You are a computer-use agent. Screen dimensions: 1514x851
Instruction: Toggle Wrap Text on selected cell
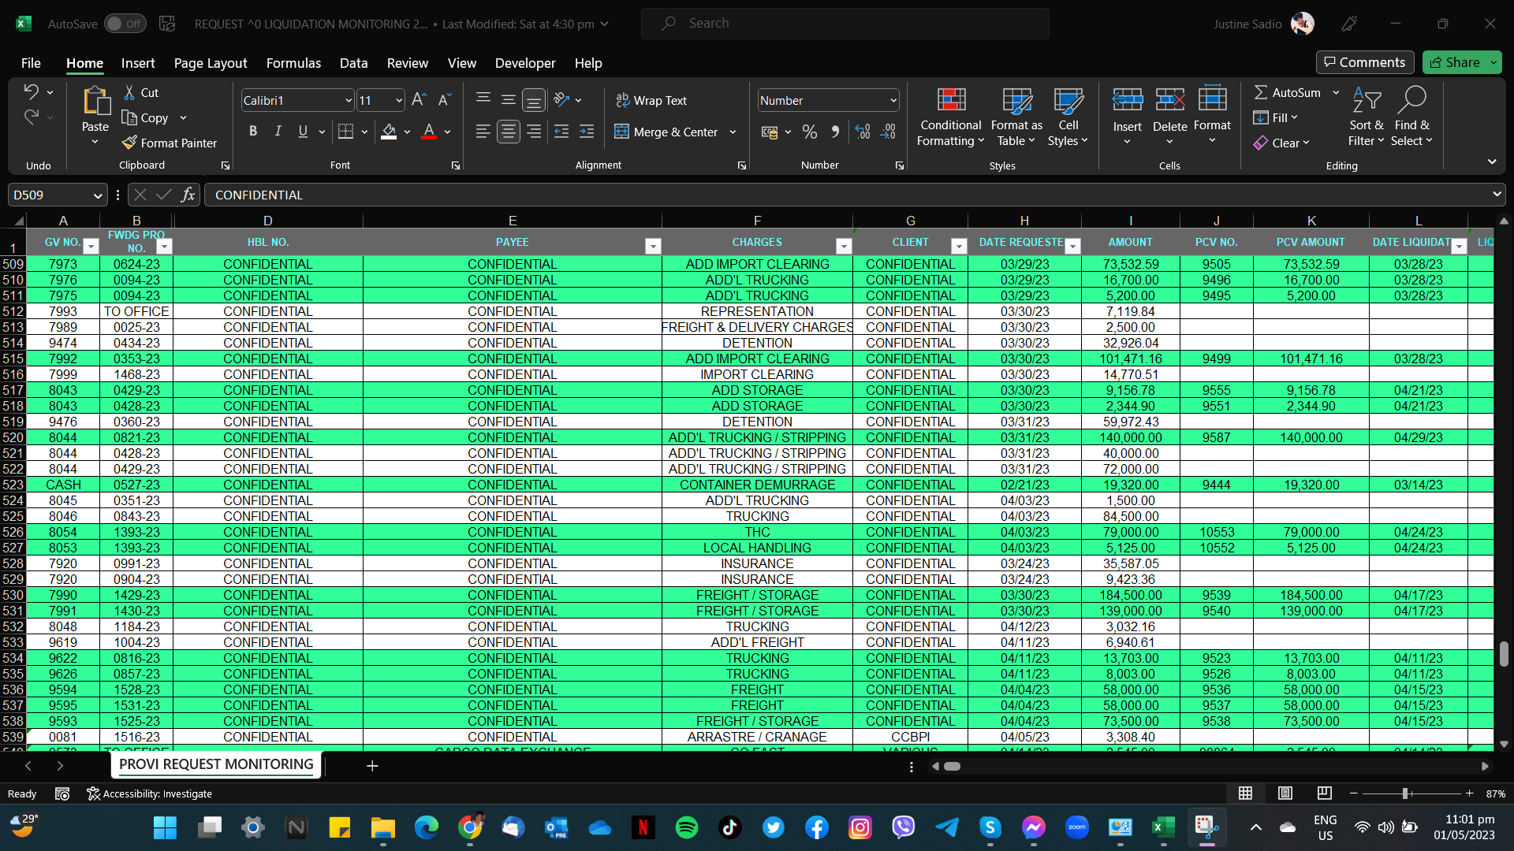(x=651, y=100)
